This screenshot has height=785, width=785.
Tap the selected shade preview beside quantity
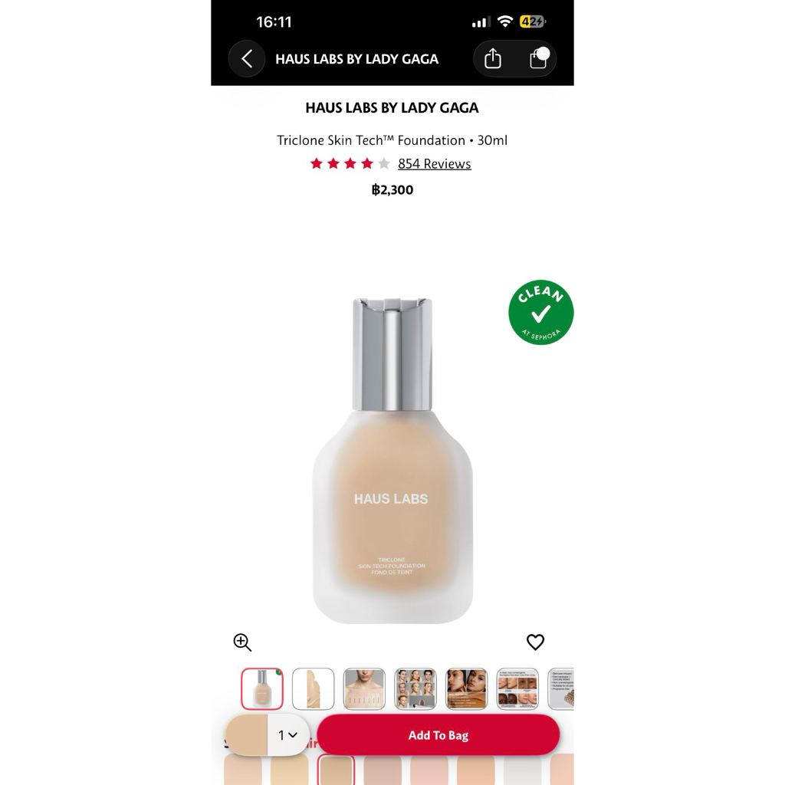[x=246, y=735]
